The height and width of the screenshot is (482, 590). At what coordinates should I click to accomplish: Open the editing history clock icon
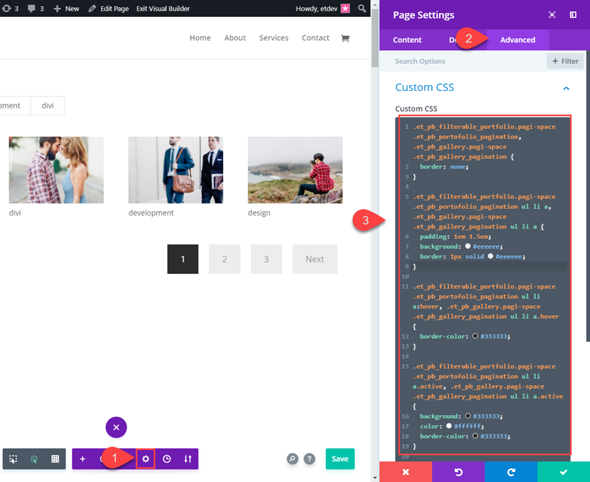pos(166,459)
